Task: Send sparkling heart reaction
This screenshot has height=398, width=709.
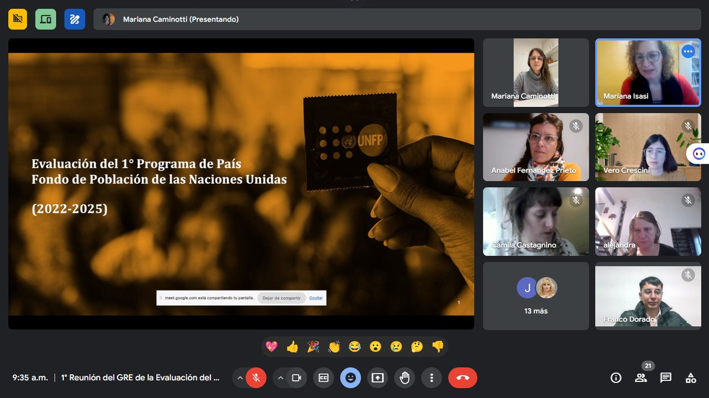Action: 271,347
